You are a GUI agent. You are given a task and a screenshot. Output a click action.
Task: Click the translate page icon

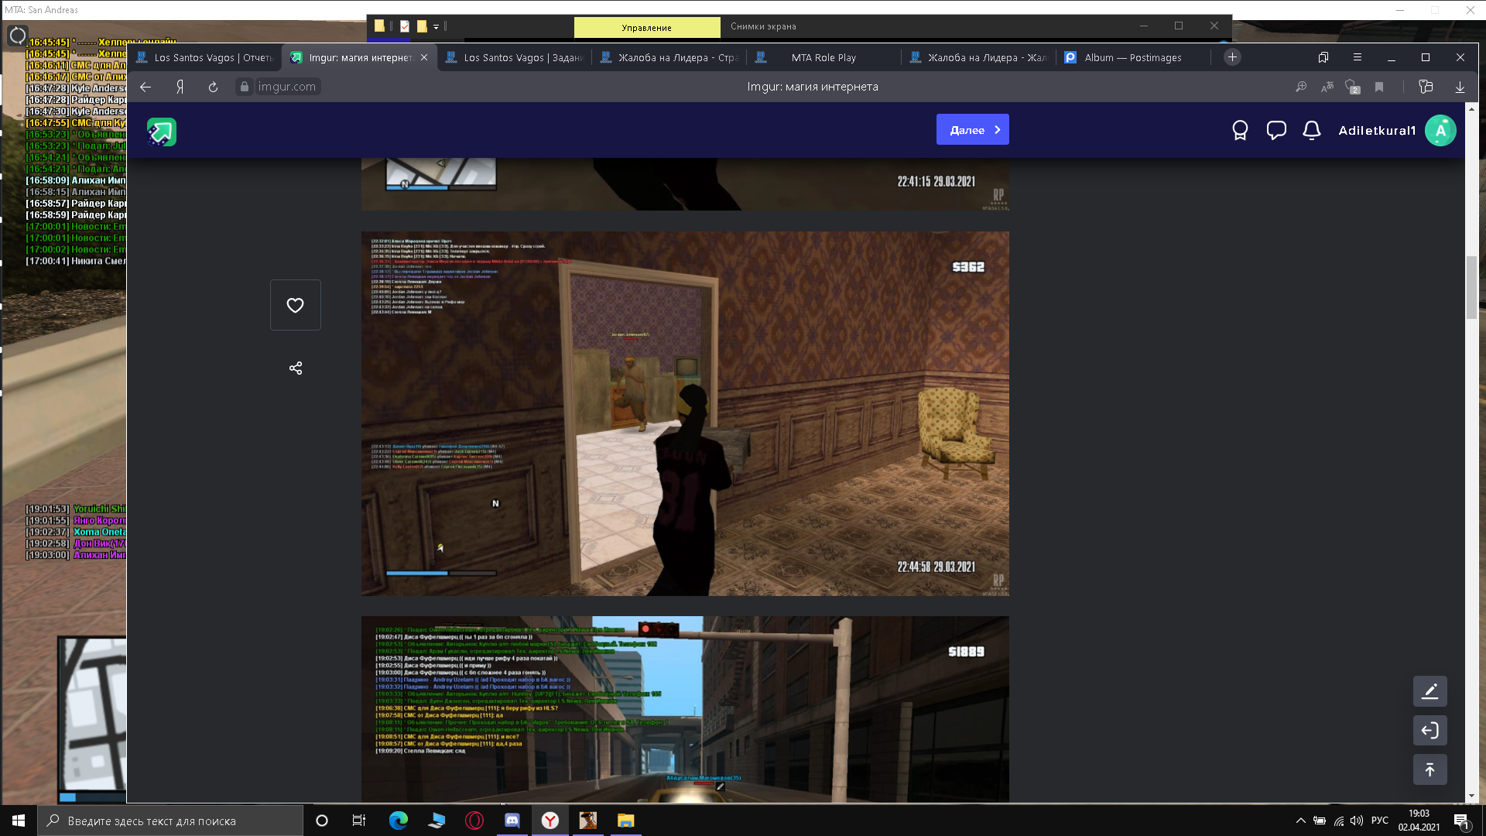(1327, 87)
